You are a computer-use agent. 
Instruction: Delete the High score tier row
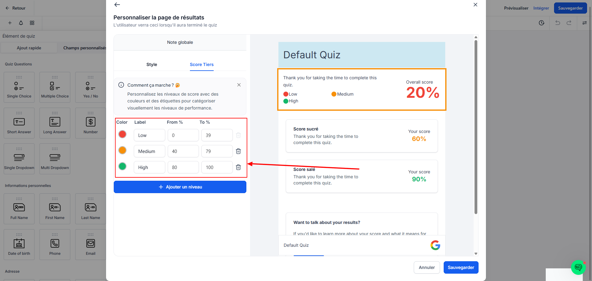click(238, 167)
